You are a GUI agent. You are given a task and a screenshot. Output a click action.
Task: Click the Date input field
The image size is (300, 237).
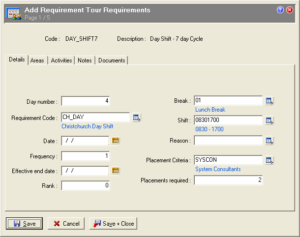(85, 141)
